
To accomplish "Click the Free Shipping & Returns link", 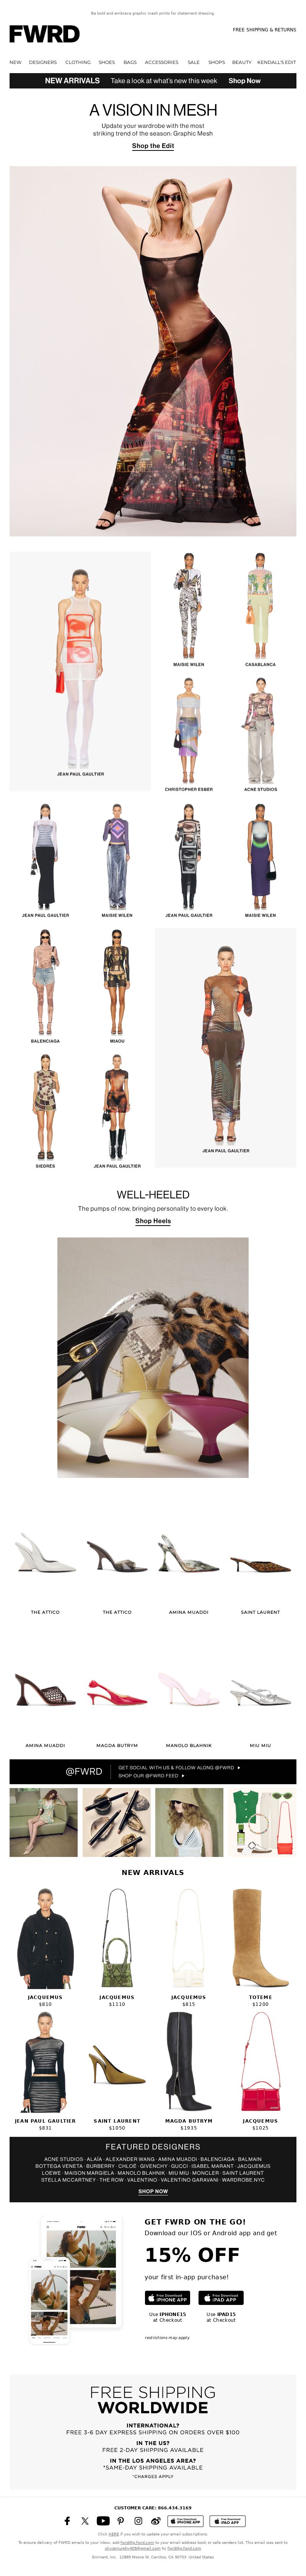I will pyautogui.click(x=264, y=30).
